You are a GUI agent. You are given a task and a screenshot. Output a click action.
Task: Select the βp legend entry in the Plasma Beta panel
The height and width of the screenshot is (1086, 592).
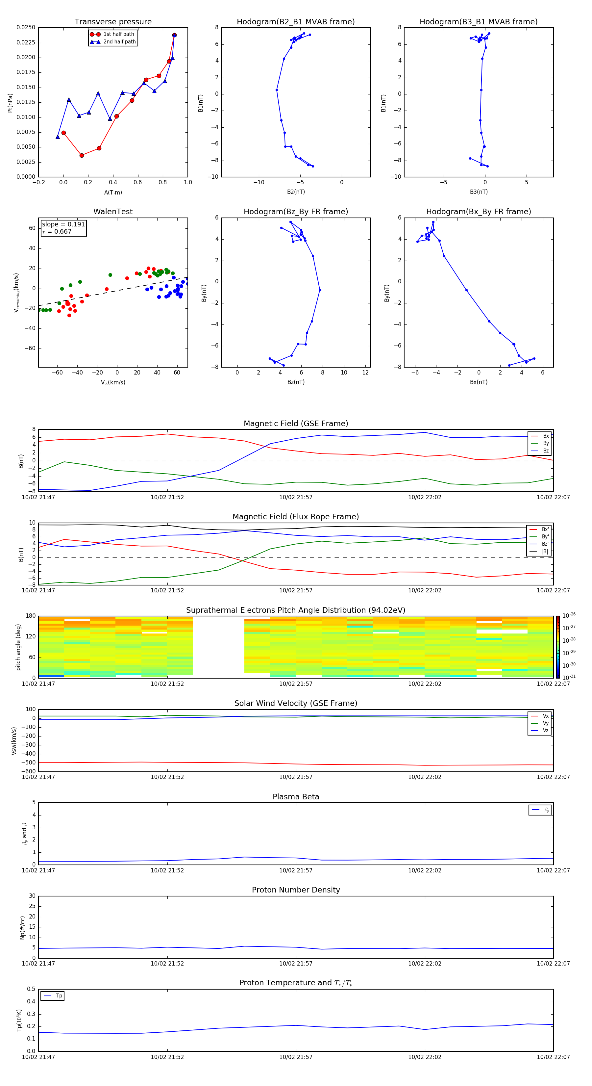click(x=540, y=810)
